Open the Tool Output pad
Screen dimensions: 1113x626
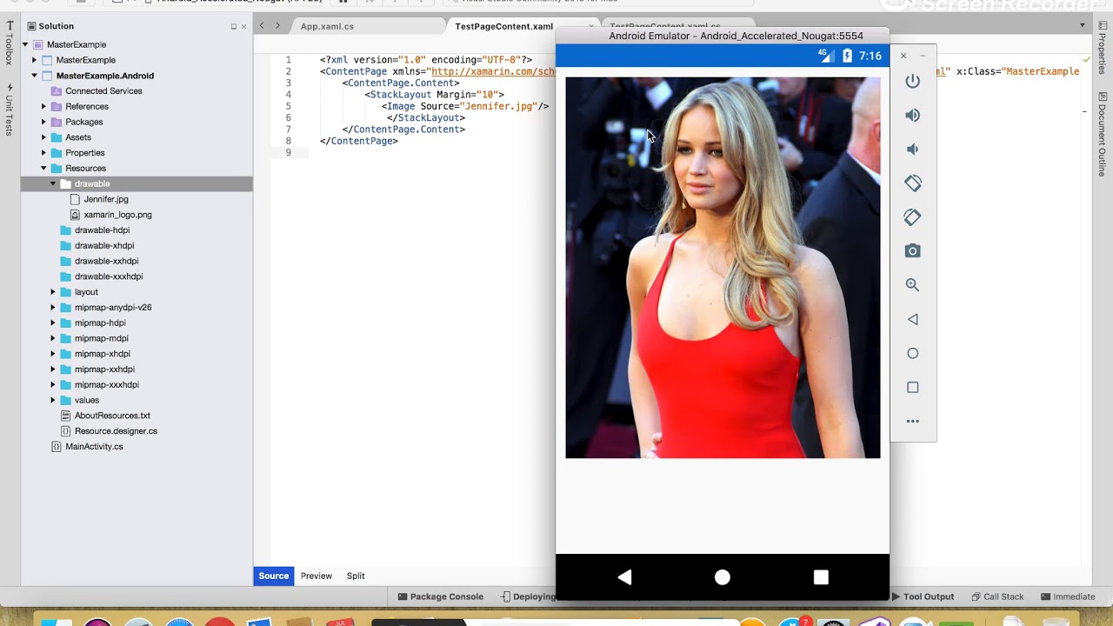pos(922,596)
